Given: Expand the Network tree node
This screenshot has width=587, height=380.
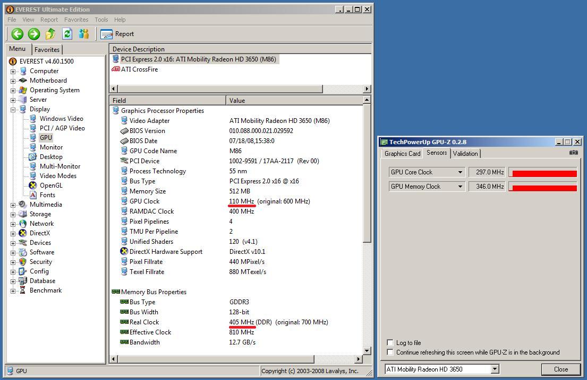Looking at the screenshot, I should (x=13, y=224).
